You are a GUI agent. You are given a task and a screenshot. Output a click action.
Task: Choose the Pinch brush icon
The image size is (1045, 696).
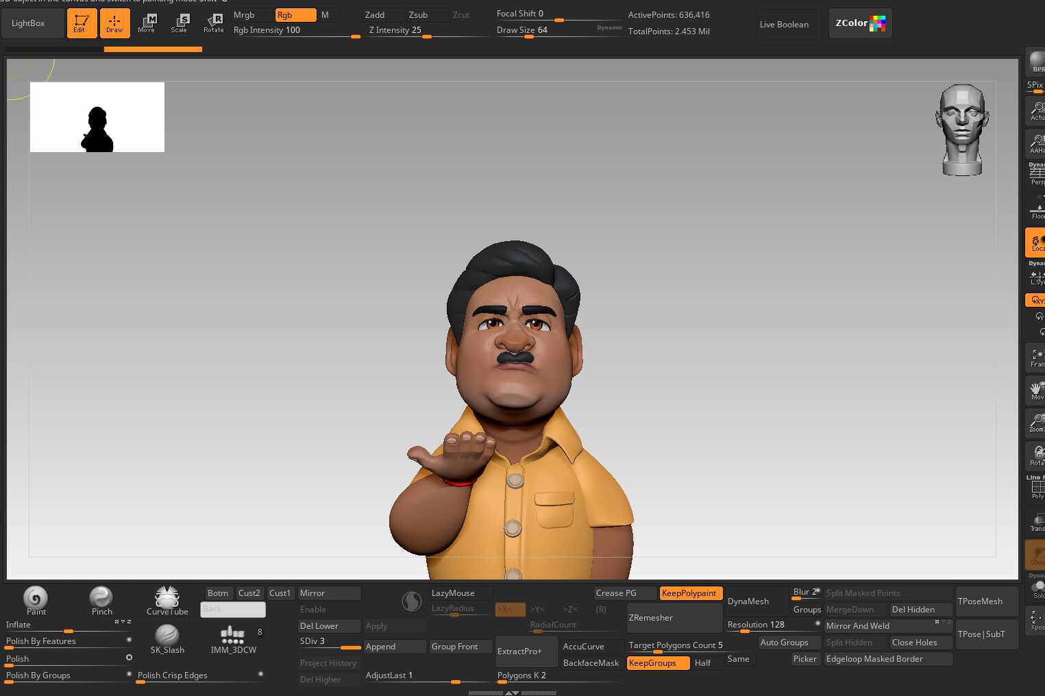(x=101, y=601)
